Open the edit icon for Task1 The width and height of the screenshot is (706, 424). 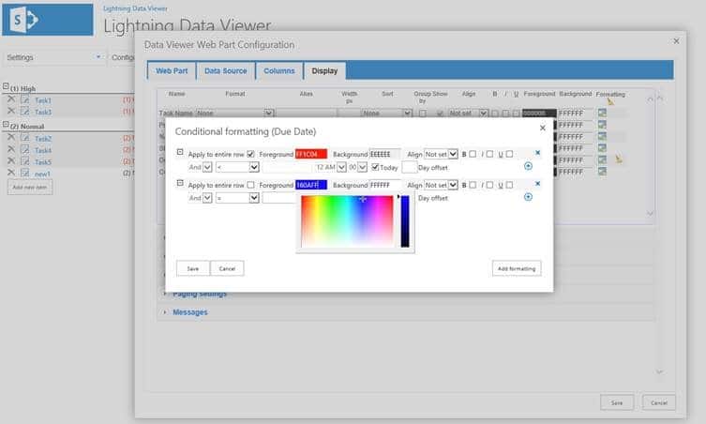pos(24,99)
